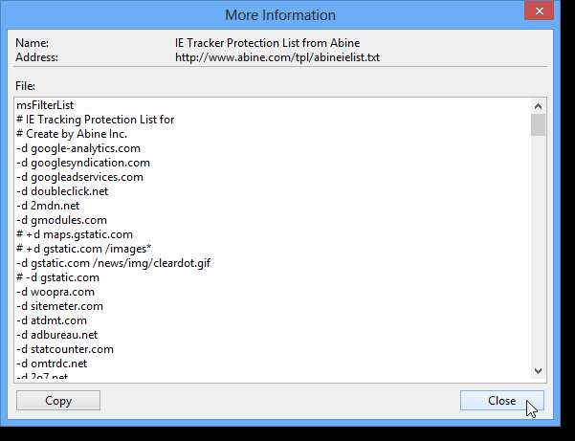Click the 'More Information' title bar text
575x441 pixels.
[x=280, y=15]
